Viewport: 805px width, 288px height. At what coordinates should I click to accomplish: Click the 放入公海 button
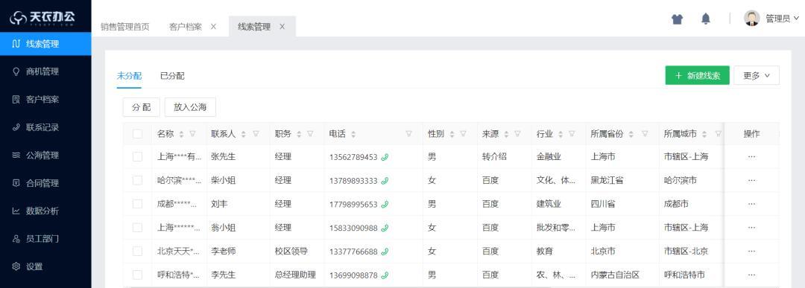[190, 107]
